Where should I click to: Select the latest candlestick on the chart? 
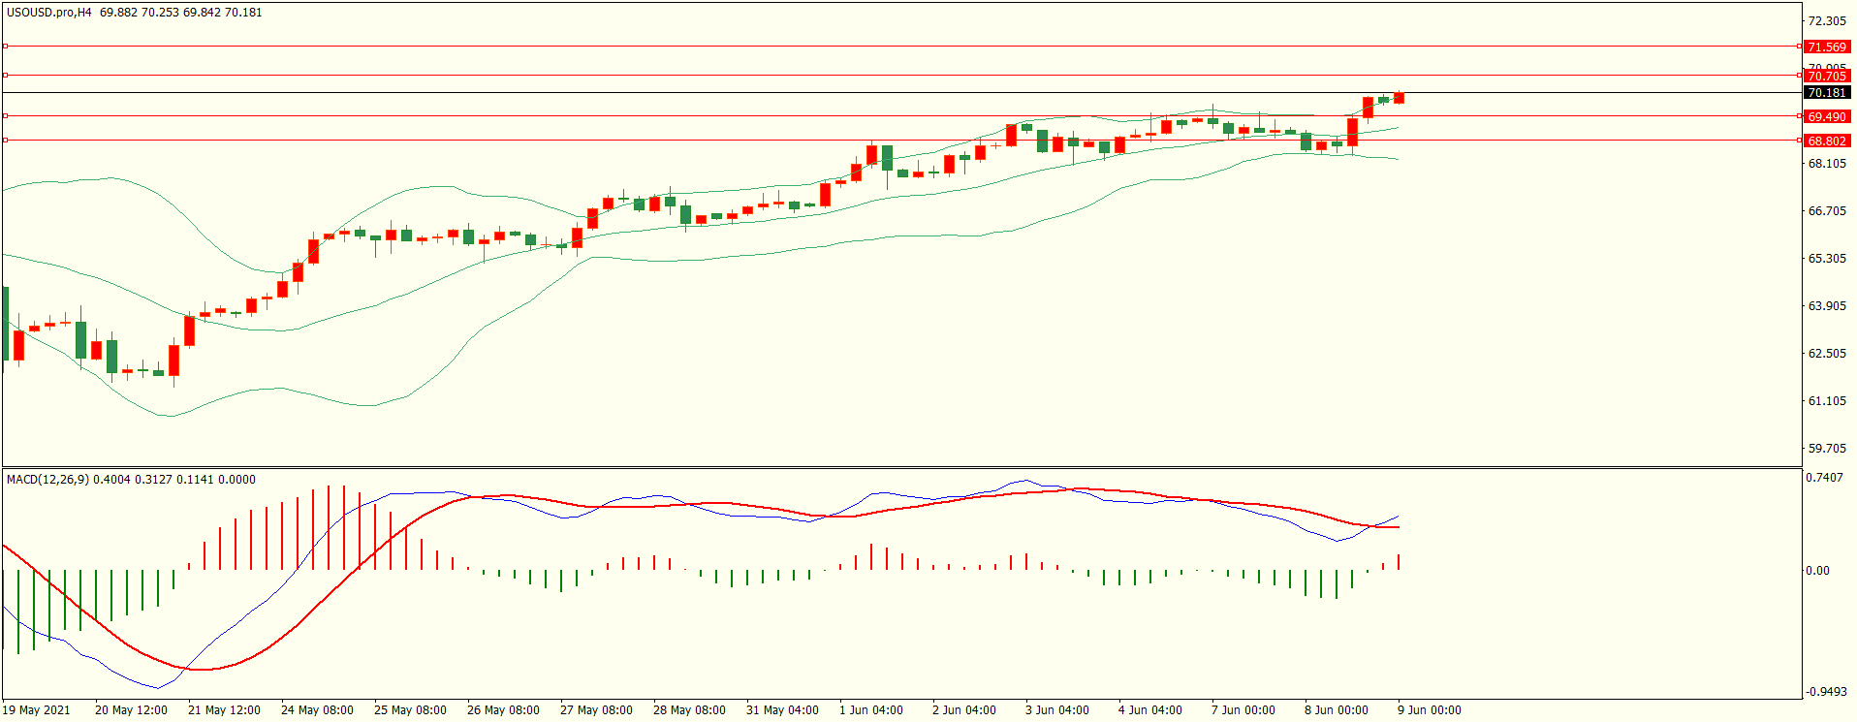[1399, 98]
